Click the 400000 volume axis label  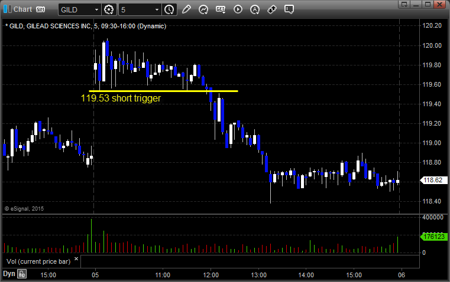(x=433, y=217)
